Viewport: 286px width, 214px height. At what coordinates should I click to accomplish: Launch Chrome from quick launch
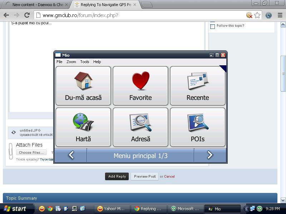50,209
